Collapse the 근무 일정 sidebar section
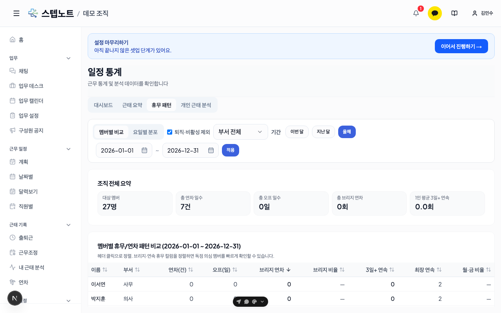501x313 pixels. 68,149
